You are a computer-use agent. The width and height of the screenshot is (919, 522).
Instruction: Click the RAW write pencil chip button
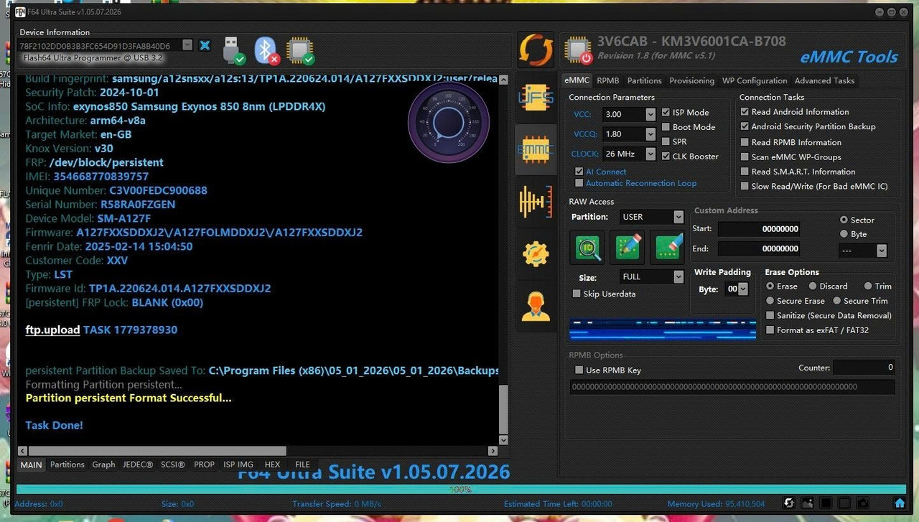(x=628, y=247)
